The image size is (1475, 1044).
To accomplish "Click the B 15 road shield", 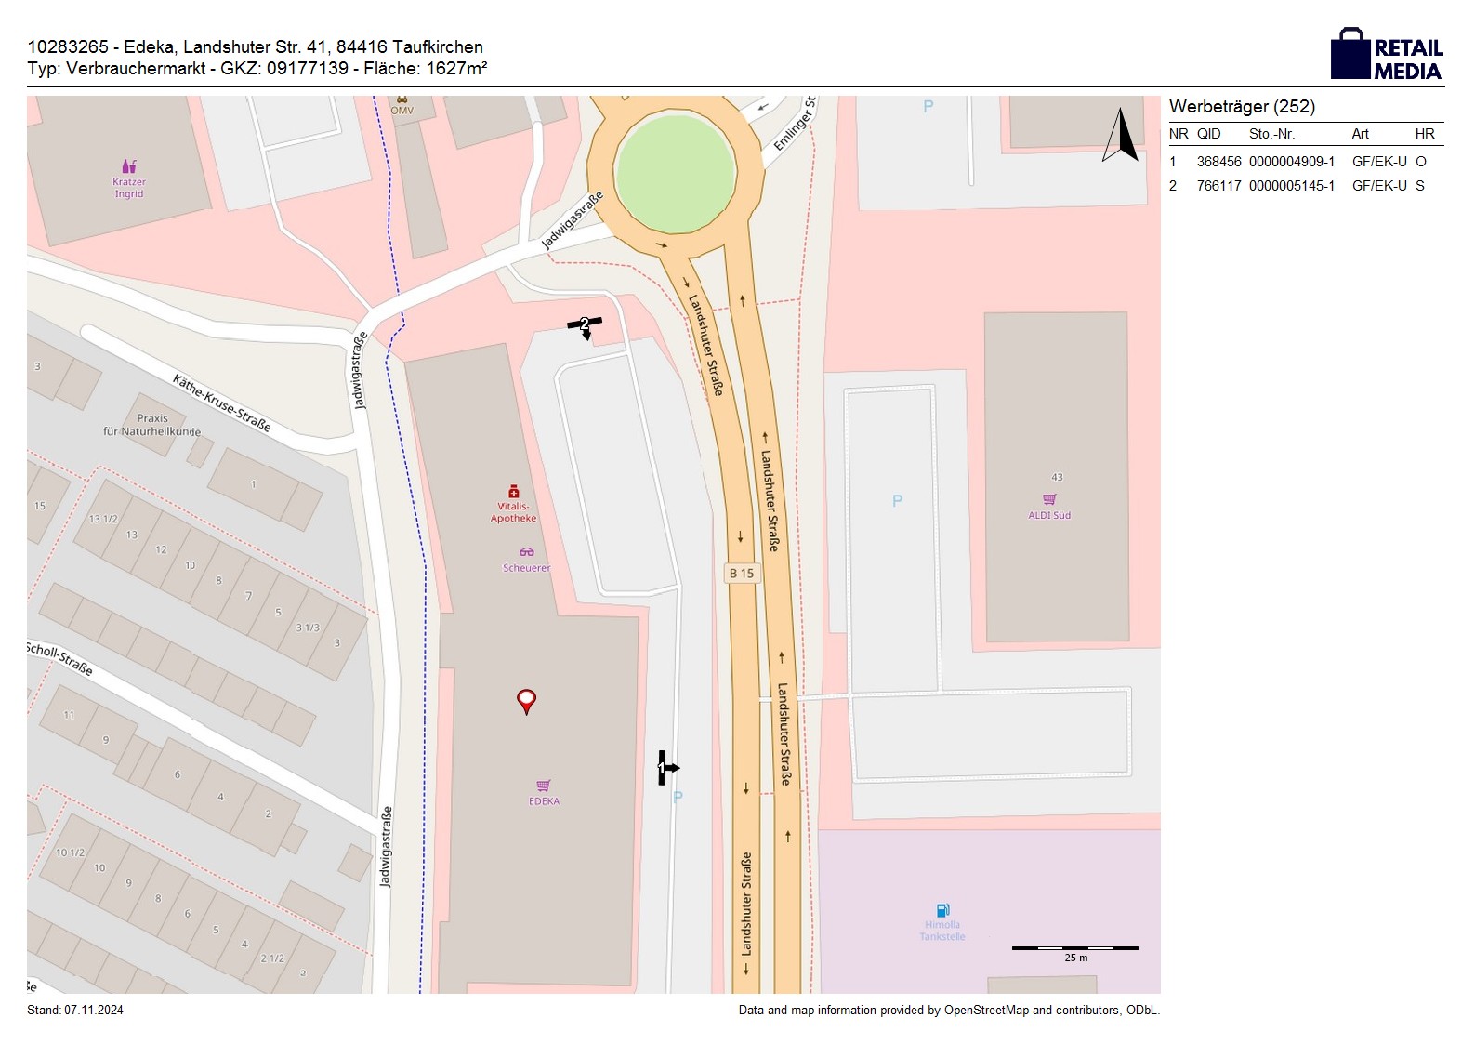I will [x=742, y=574].
